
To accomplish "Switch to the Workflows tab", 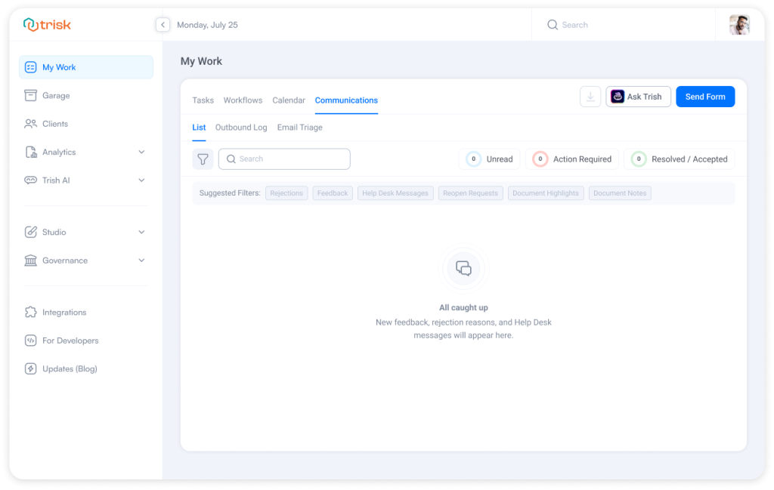I will coord(243,100).
